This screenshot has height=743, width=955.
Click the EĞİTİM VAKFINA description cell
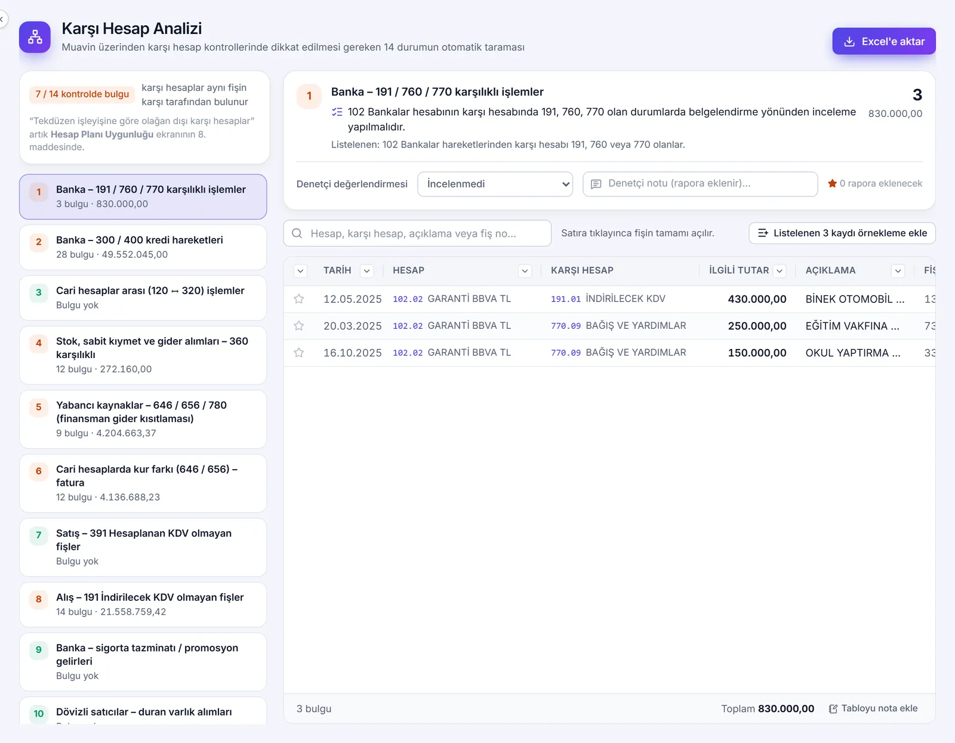coord(852,326)
